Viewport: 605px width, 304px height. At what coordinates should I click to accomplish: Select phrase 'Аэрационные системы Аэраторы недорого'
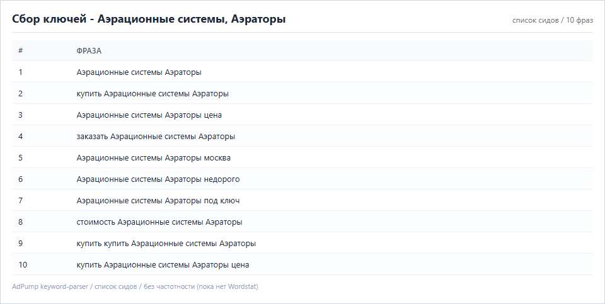(158, 179)
